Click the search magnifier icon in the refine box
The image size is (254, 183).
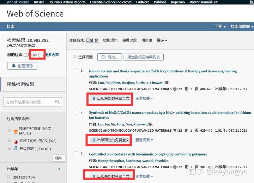58,102
